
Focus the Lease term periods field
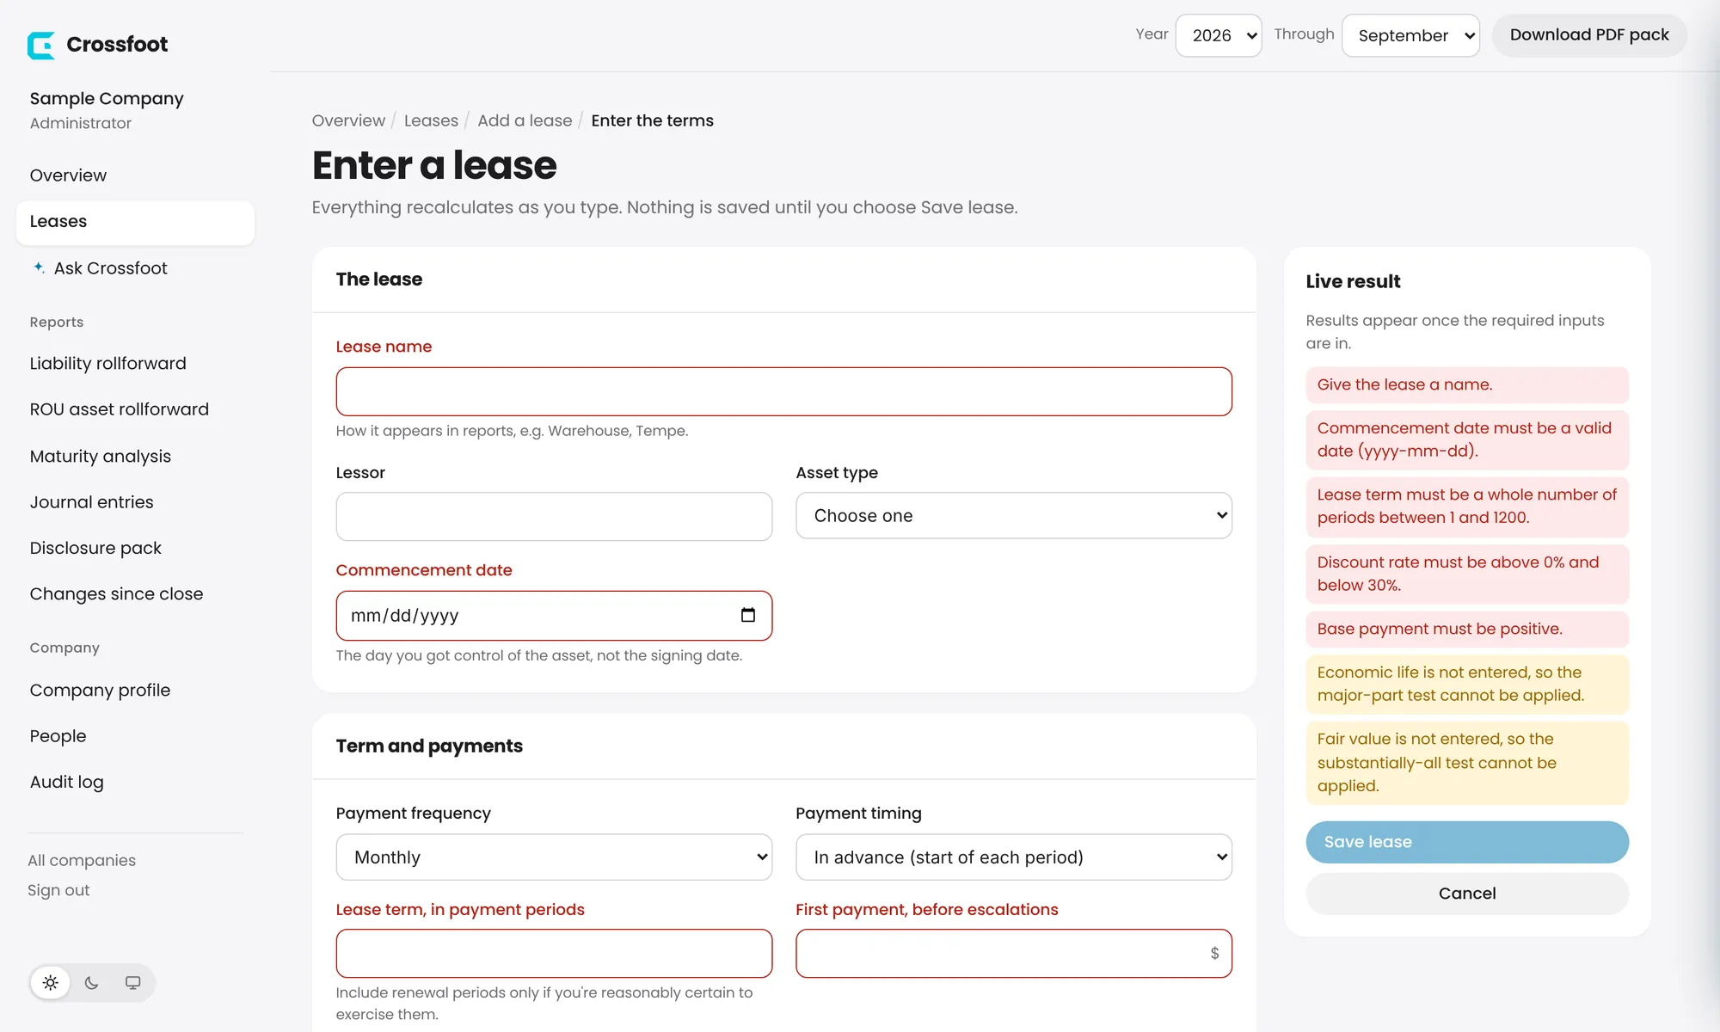point(554,953)
